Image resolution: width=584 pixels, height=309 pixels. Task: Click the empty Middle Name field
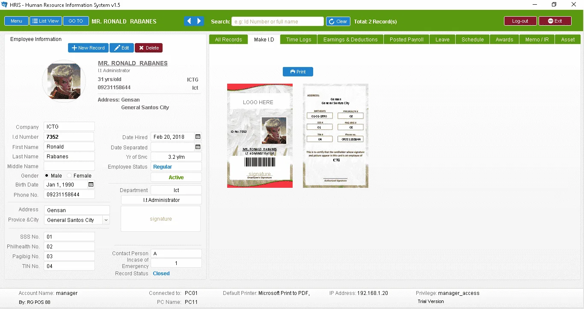69,166
